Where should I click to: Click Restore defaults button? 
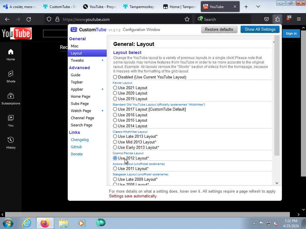click(x=219, y=30)
